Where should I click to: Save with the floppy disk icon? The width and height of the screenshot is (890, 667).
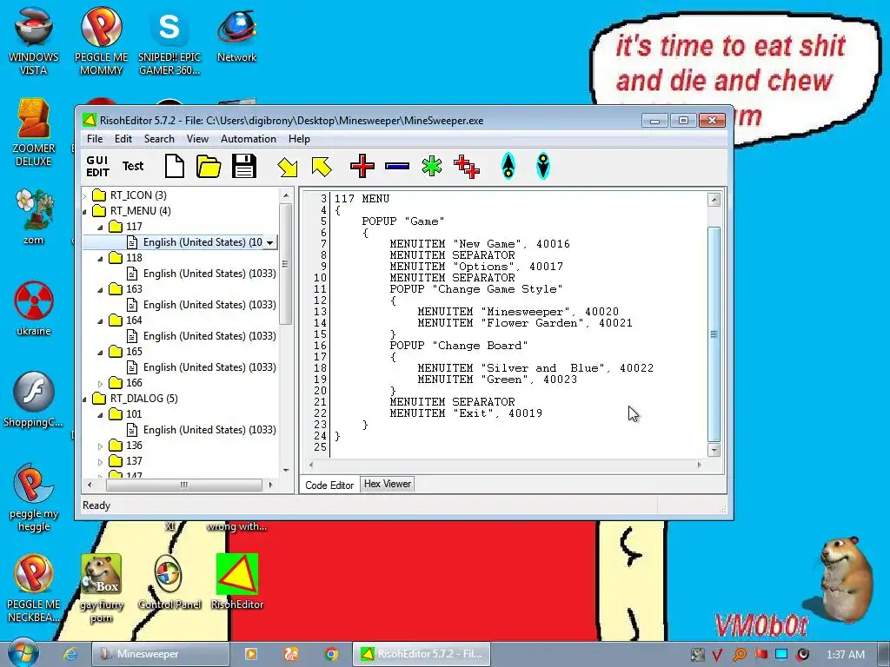click(244, 166)
